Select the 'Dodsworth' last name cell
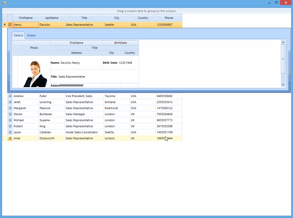Image resolution: width=293 pixels, height=218 pixels. [x=52, y=138]
